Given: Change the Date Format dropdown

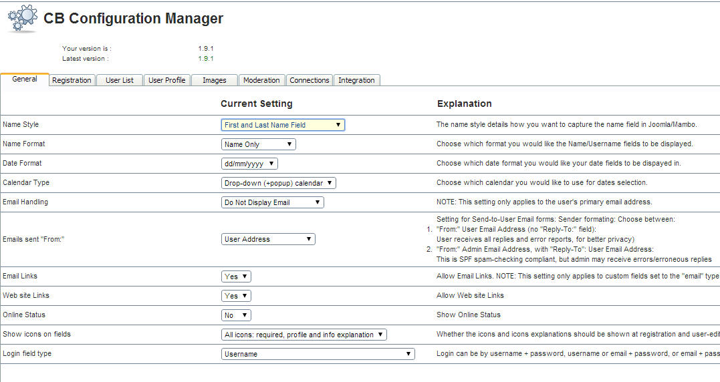Looking at the screenshot, I should coord(249,164).
